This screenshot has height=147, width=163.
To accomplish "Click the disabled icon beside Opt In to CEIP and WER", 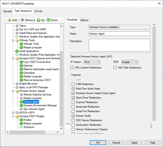I will point(17,30).
